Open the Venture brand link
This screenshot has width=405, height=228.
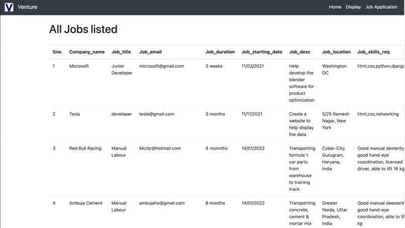tap(27, 7)
